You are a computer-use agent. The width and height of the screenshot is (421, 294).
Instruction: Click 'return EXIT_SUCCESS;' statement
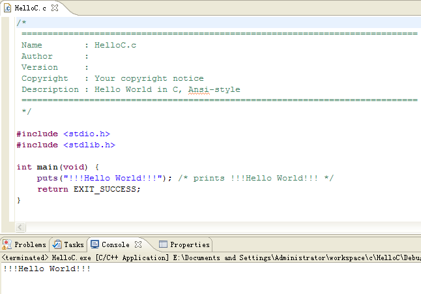coord(89,189)
